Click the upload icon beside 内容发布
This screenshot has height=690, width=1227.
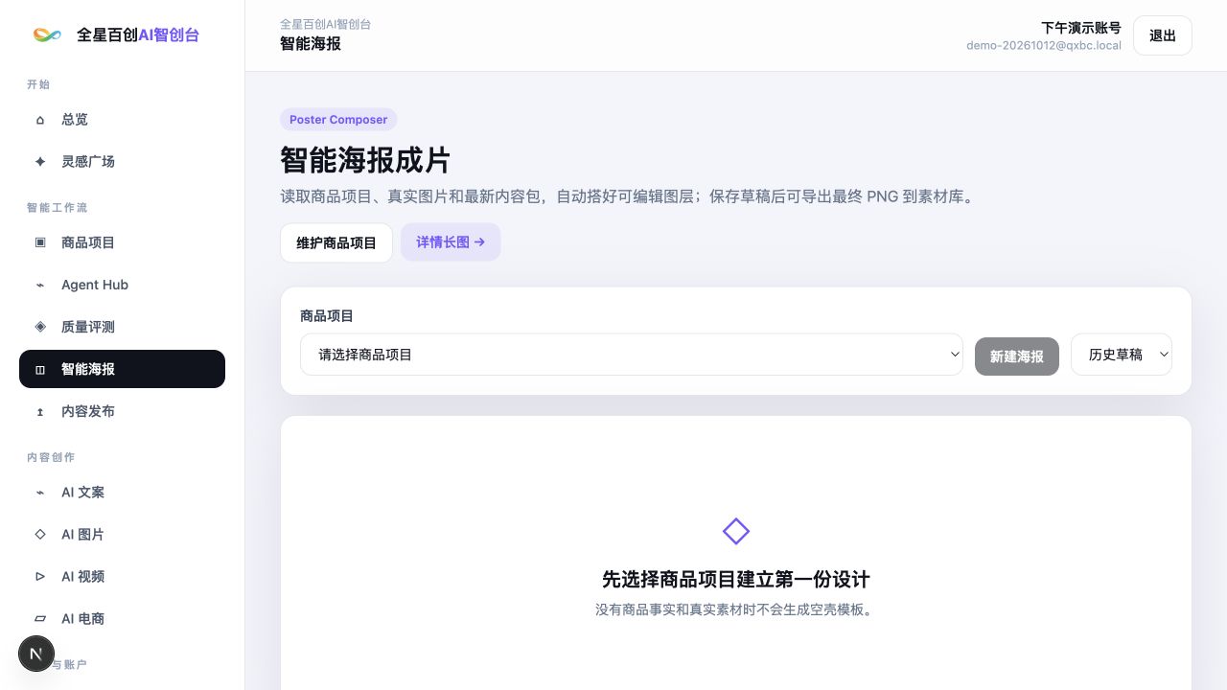[x=40, y=411]
